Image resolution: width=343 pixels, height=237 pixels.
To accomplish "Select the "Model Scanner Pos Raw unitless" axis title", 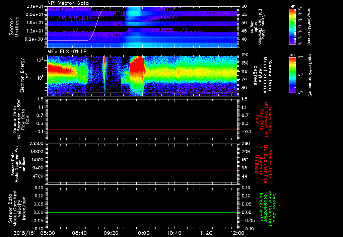I will 19,164.
